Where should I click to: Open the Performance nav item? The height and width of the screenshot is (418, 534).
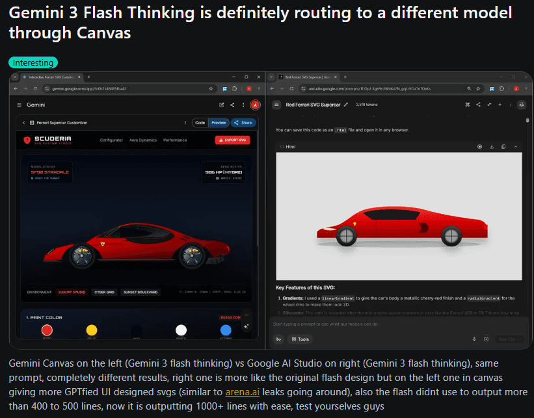click(x=175, y=140)
